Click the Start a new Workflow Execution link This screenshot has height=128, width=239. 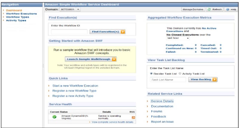75,86
